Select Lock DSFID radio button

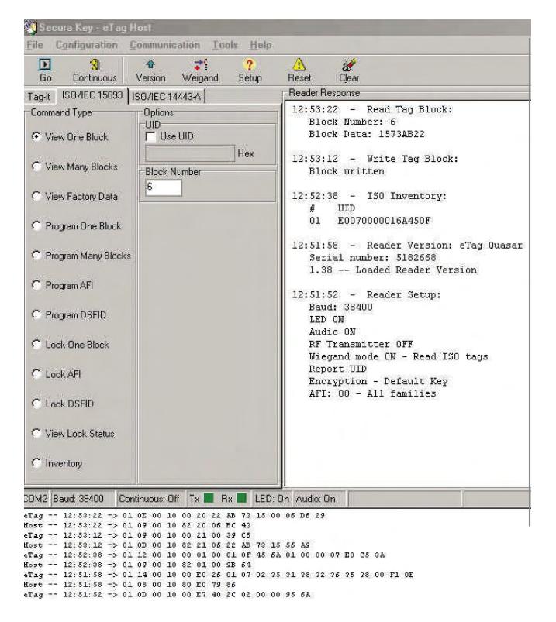[36, 404]
